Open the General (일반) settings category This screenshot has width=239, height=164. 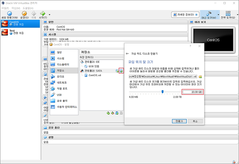point(64,52)
